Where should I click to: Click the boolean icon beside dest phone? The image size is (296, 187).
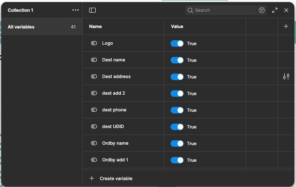click(x=94, y=110)
